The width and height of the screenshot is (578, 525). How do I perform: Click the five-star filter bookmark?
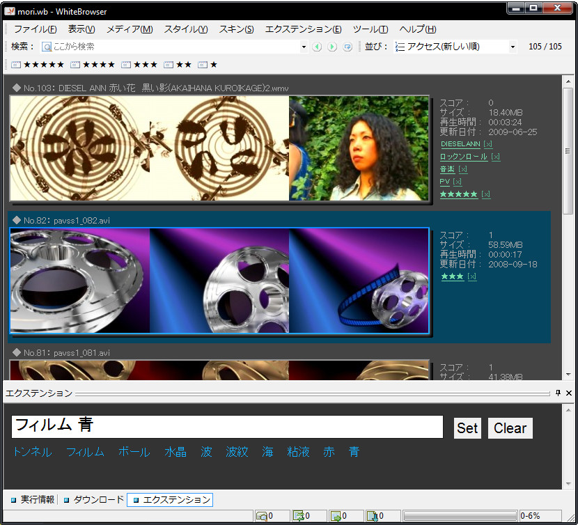(38, 65)
